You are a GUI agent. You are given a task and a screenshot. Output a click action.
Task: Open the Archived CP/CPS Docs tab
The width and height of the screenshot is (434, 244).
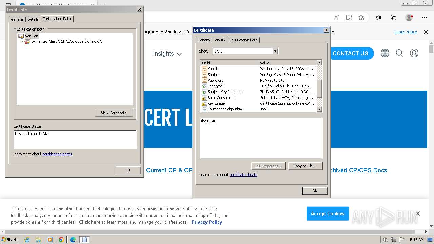click(x=359, y=170)
